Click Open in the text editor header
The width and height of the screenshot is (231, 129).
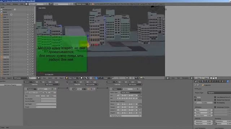click(205, 78)
